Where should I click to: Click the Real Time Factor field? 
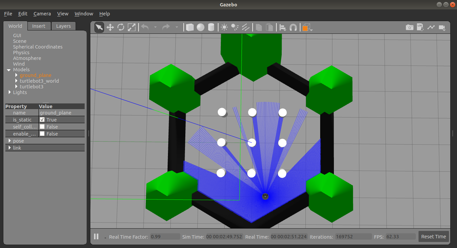(164, 237)
